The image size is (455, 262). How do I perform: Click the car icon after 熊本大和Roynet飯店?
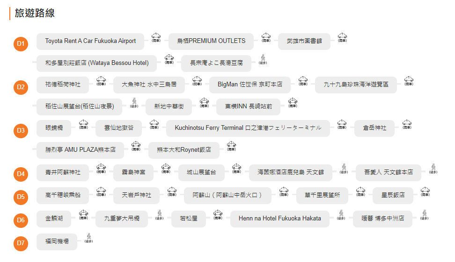click(x=231, y=147)
